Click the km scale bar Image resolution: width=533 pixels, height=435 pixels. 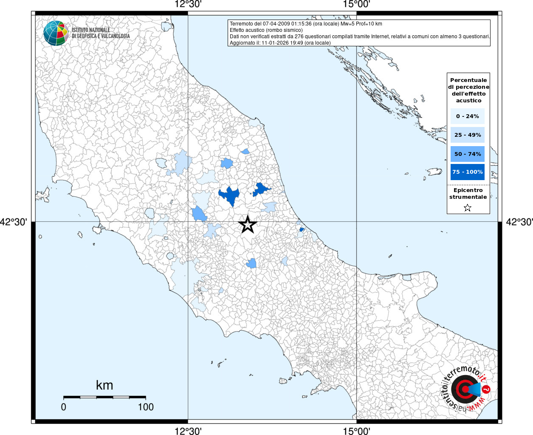tap(104, 397)
